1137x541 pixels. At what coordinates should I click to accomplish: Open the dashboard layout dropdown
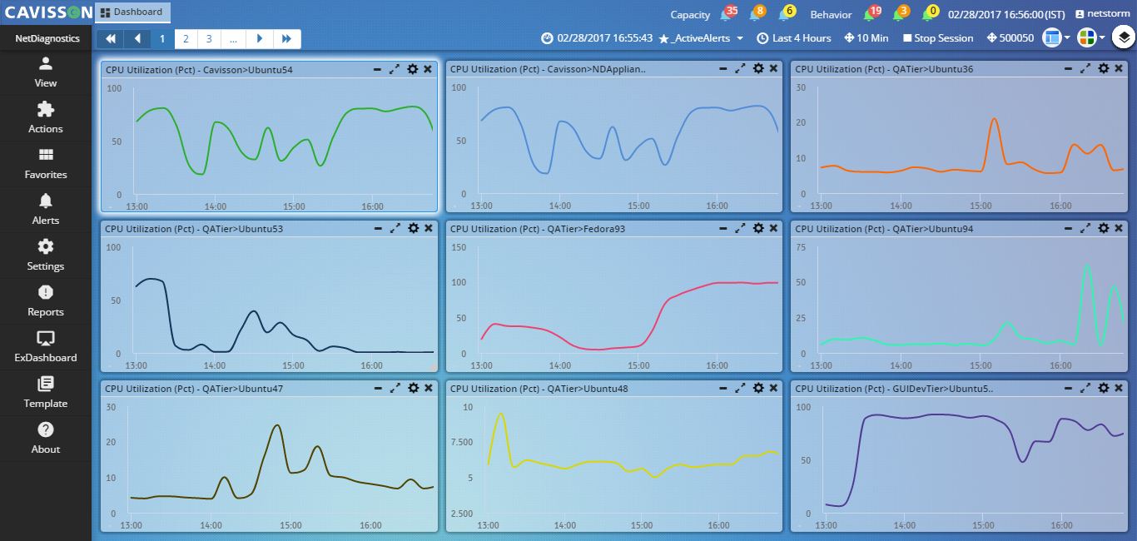point(1056,37)
